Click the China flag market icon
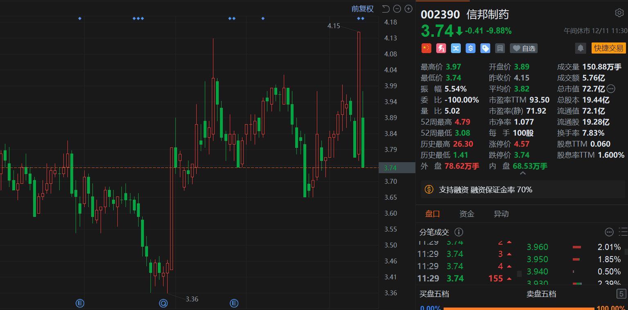The height and width of the screenshot is (310, 628). [x=426, y=48]
